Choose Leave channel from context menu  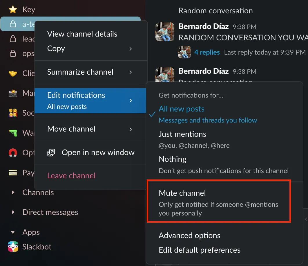[x=71, y=176]
